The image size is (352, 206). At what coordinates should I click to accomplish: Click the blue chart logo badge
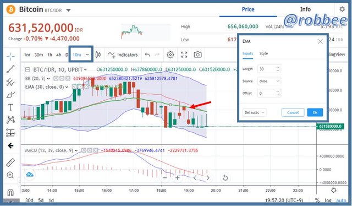coord(30,175)
